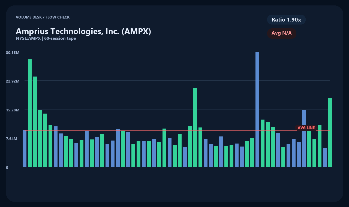Click the 7.64M axis label
The width and height of the screenshot is (349, 207).
tap(12, 139)
